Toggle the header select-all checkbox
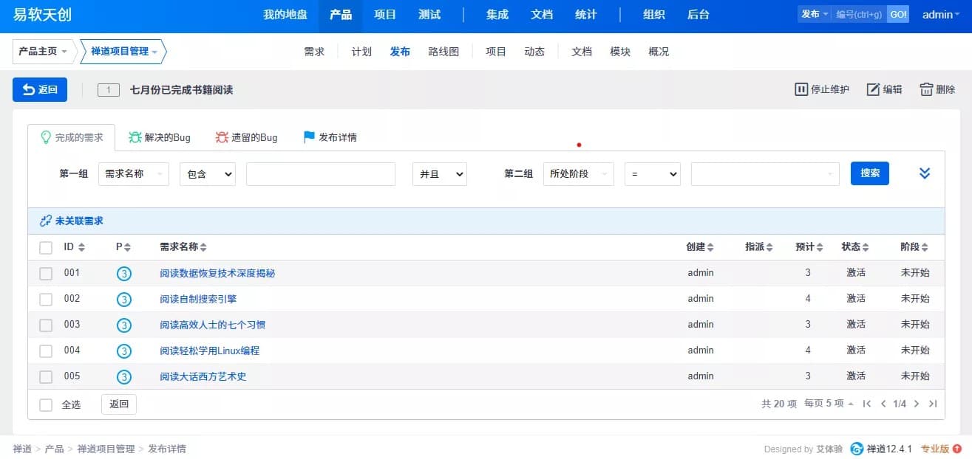Viewport: 972px width, 459px height. (46, 247)
